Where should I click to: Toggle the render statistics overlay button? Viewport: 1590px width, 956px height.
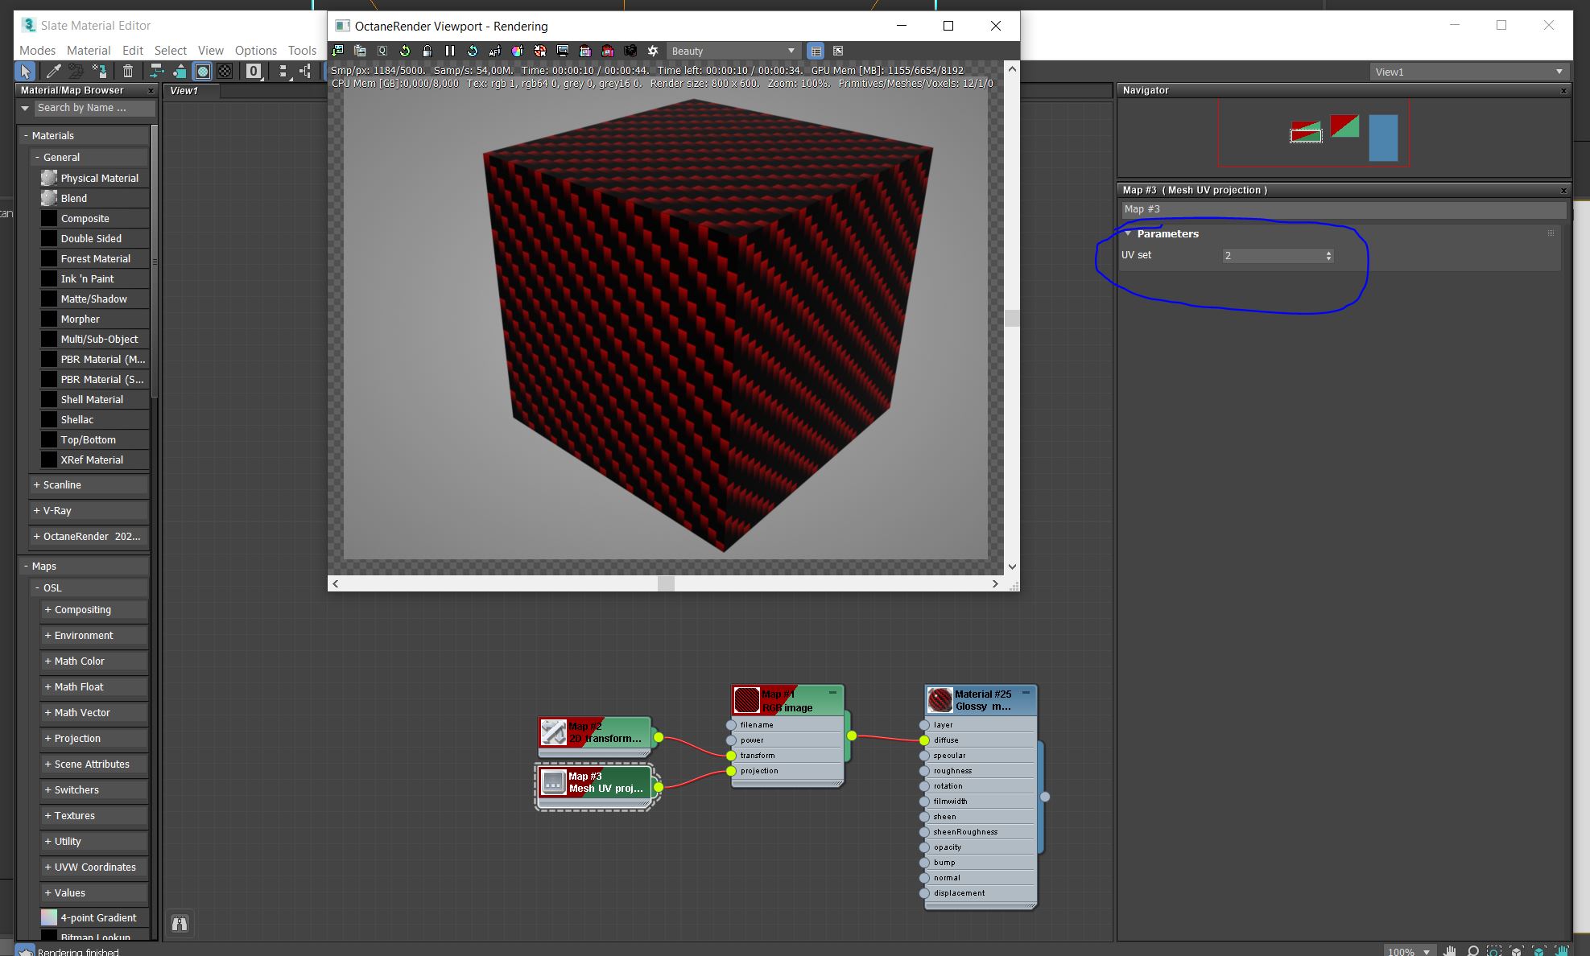coord(816,51)
